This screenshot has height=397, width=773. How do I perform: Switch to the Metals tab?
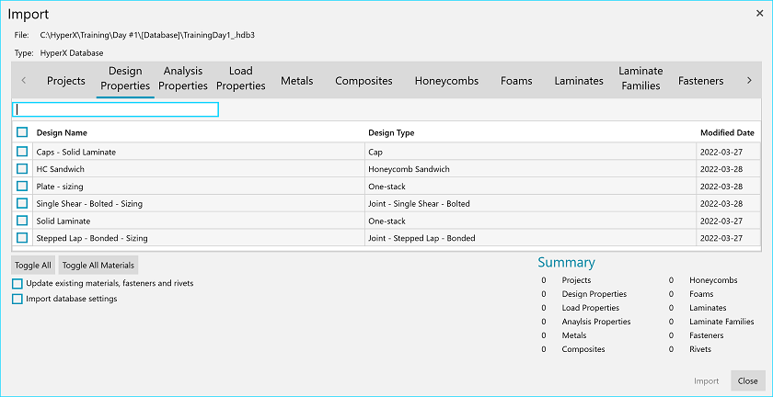(296, 81)
